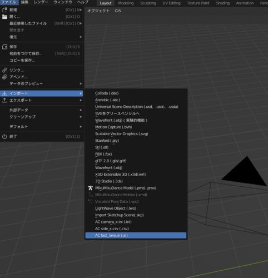Click the Import download arrow icon
Viewport: 268px width, 278px height.
pyautogui.click(x=4, y=93)
